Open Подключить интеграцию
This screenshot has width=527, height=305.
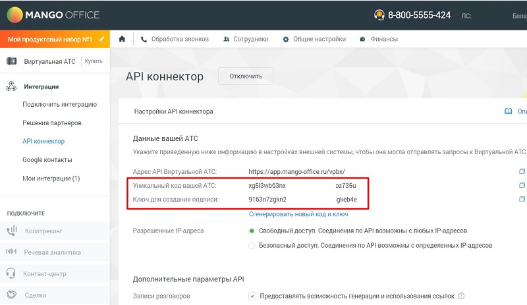click(59, 104)
